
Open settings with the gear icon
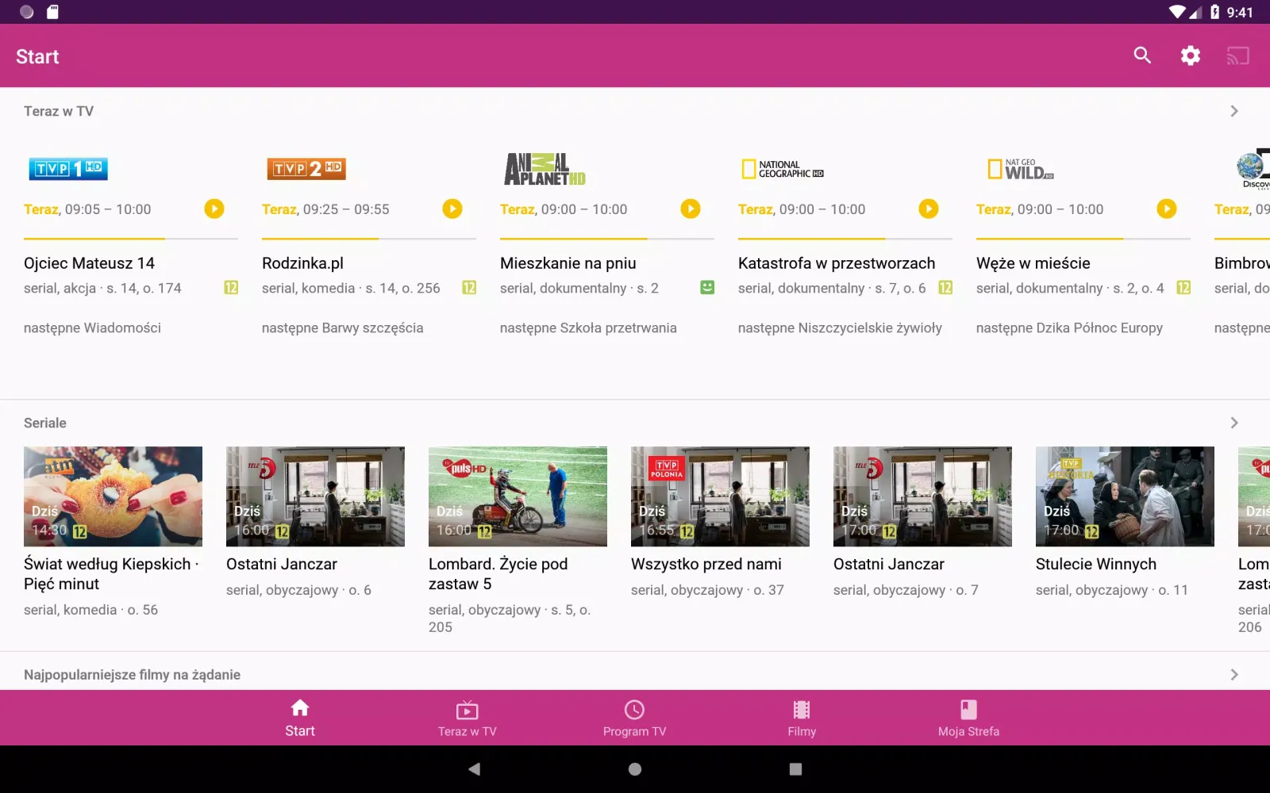tap(1190, 56)
